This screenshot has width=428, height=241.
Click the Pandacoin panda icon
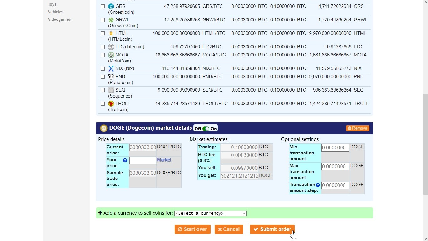[111, 77]
